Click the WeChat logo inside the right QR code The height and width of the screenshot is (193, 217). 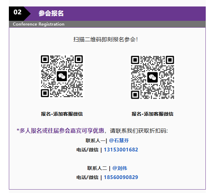pos(152,77)
